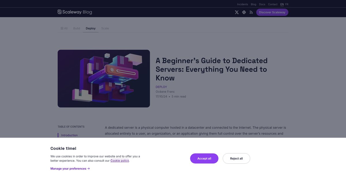The width and height of the screenshot is (346, 179).
Task: Open Incidents in the top bar
Action: coord(242,4)
